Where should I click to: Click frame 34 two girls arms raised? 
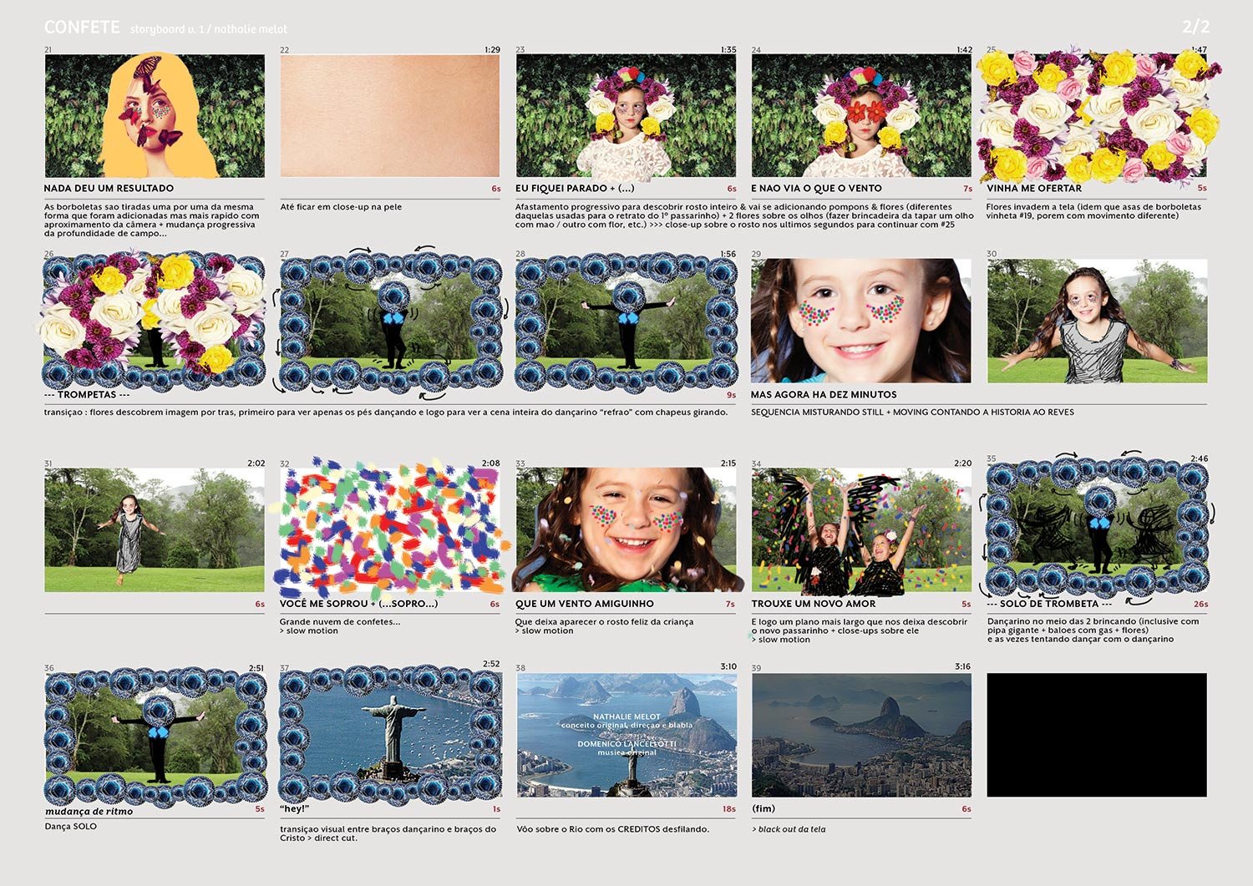[861, 530]
